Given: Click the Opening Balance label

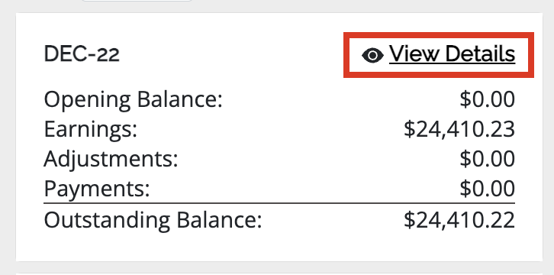Looking at the screenshot, I should (134, 100).
